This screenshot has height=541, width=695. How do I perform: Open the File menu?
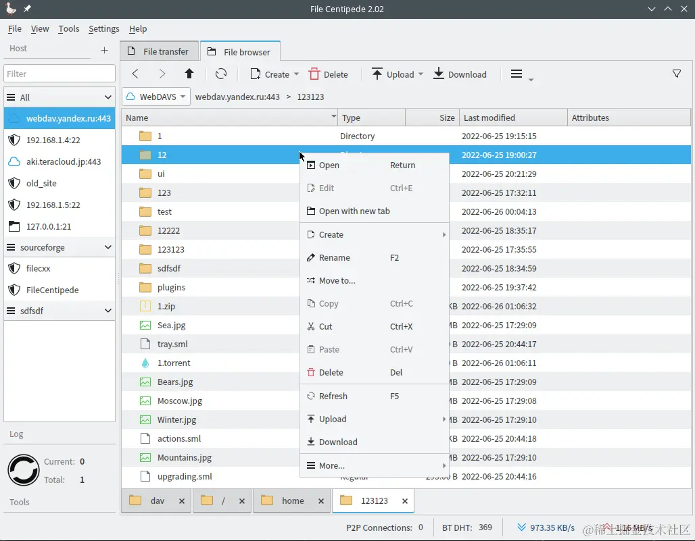(15, 29)
